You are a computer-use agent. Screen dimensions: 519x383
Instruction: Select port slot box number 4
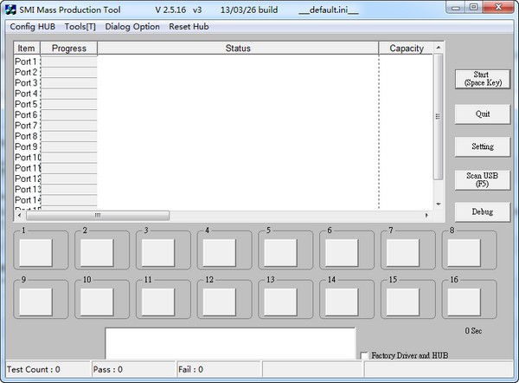(219, 252)
